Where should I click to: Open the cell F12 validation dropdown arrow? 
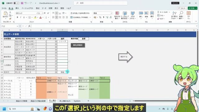pos(69,61)
